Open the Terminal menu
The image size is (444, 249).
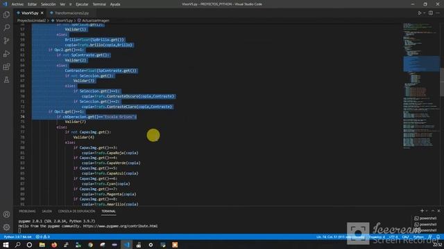(x=99, y=4)
